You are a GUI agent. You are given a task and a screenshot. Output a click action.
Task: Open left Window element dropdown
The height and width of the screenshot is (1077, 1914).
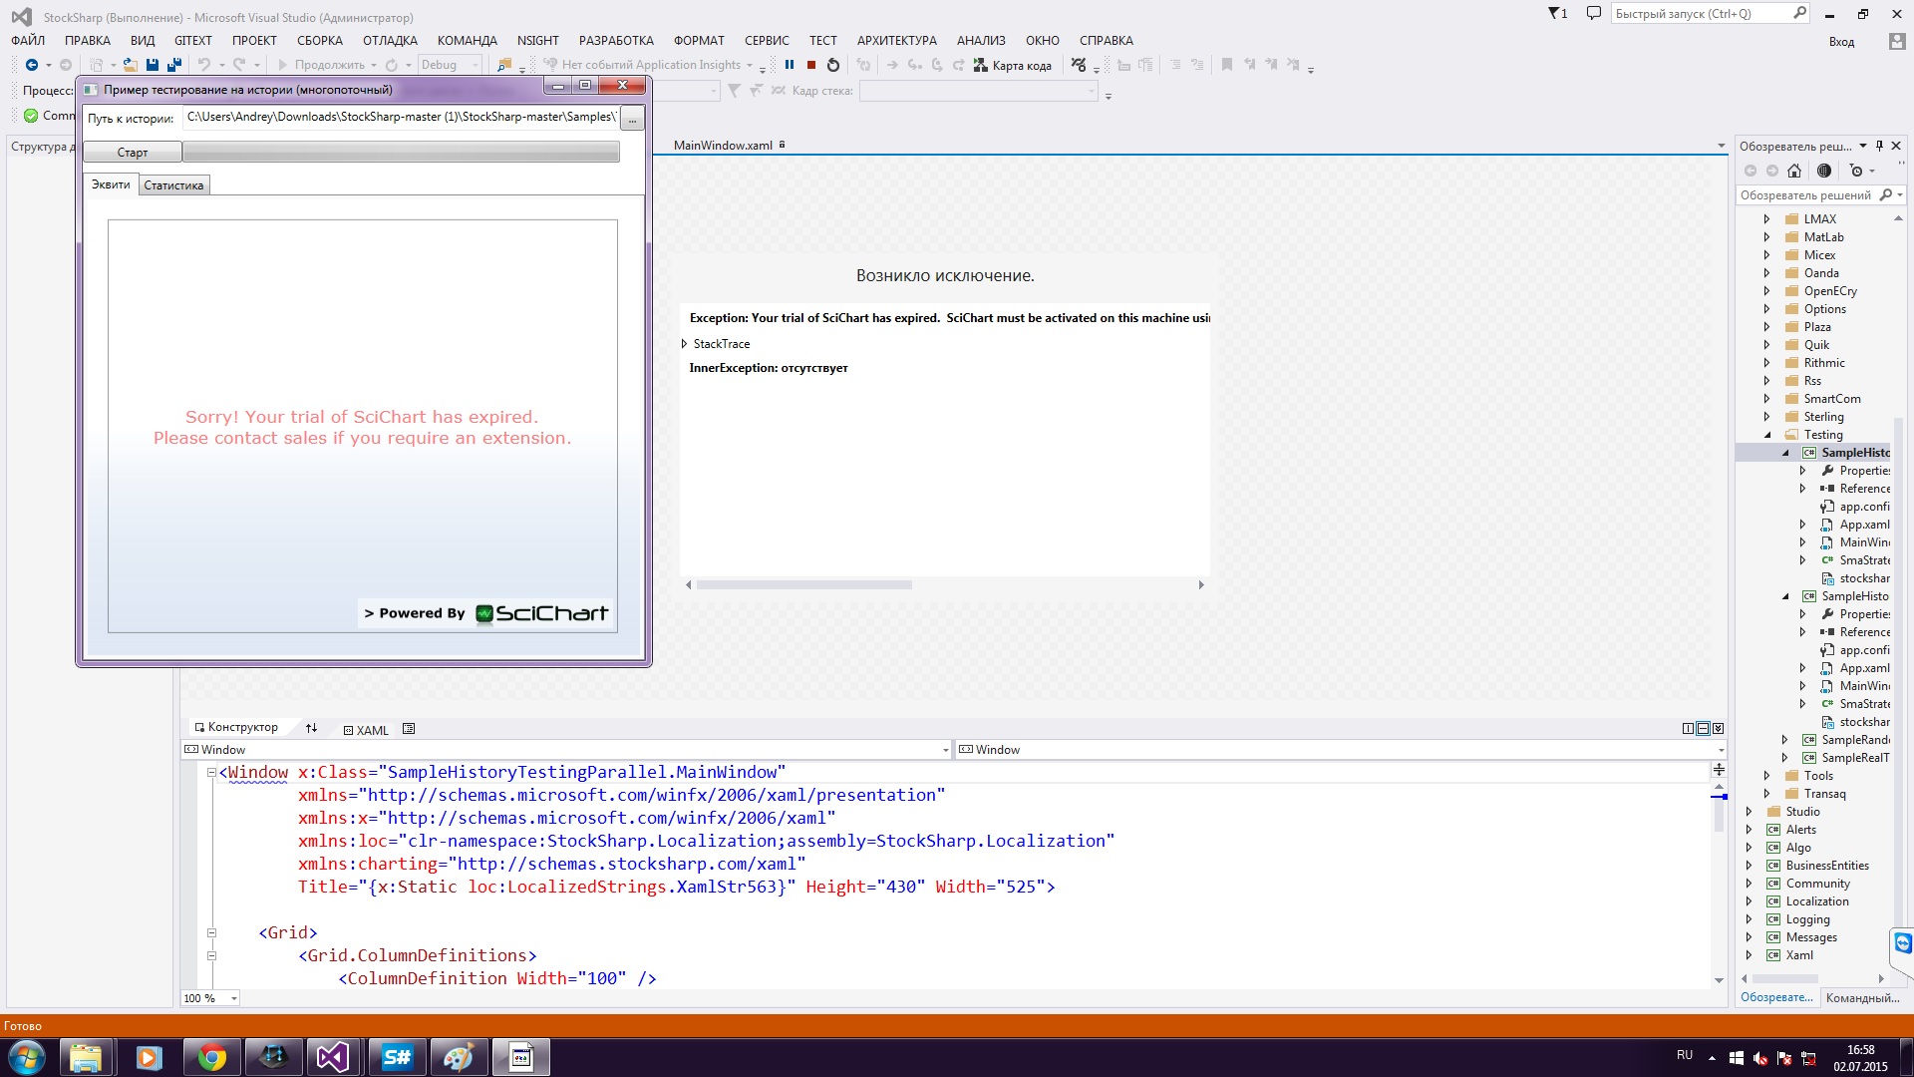pyautogui.click(x=945, y=750)
